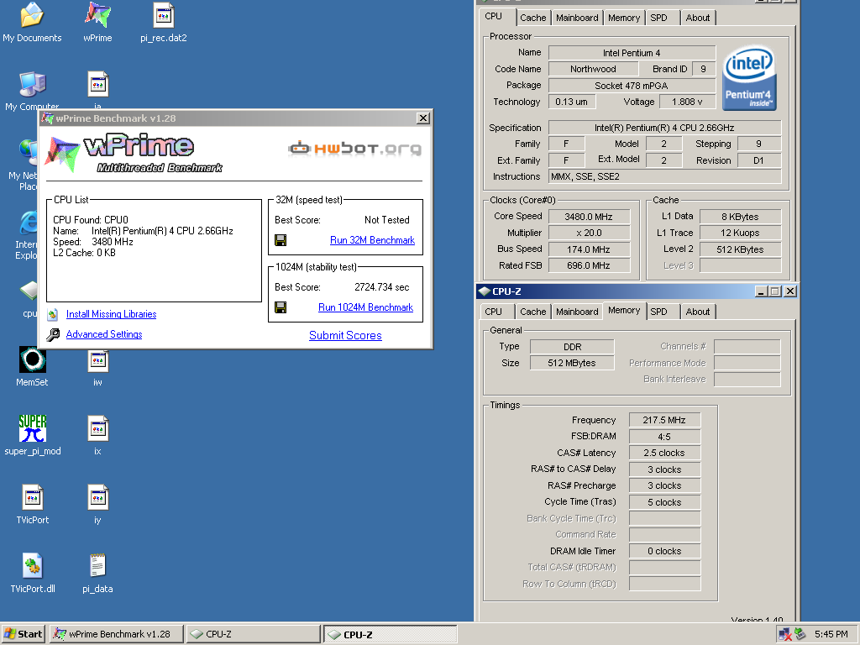This screenshot has height=645, width=860.
Task: Close the wPrime Benchmark window
Action: 423,118
